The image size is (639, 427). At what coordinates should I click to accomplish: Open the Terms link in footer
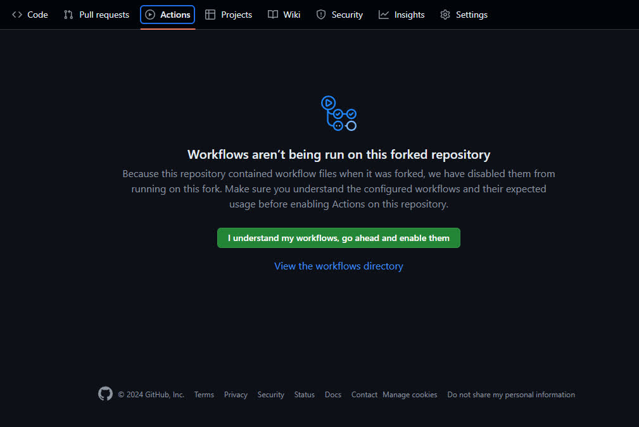(204, 395)
